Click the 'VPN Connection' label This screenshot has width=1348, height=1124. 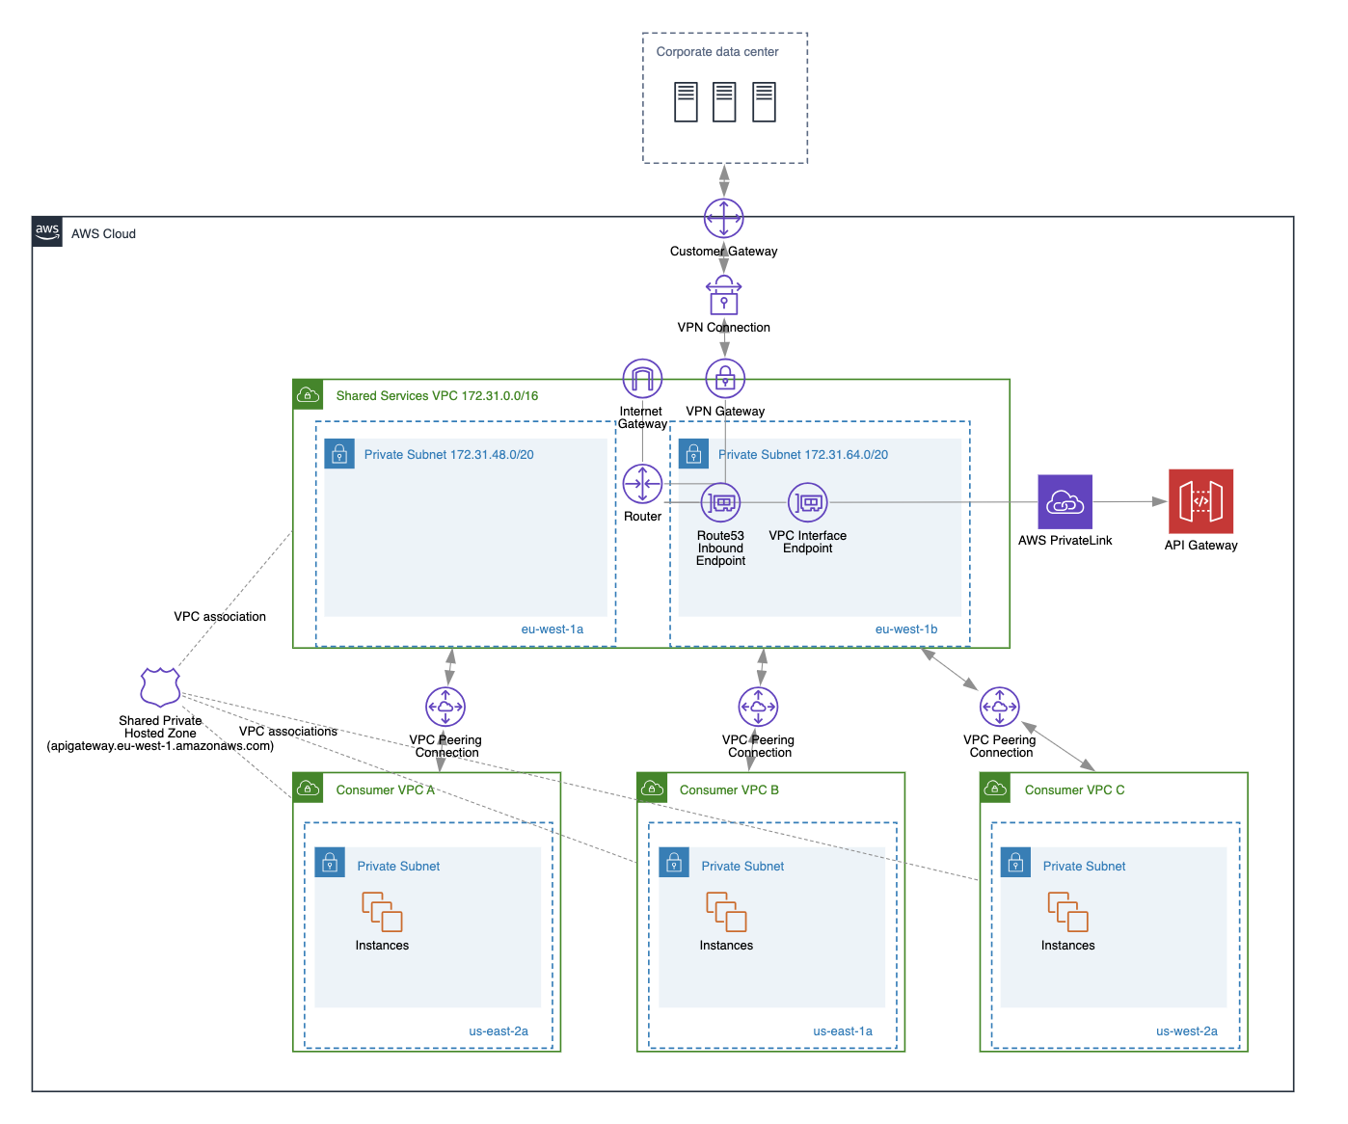(723, 327)
